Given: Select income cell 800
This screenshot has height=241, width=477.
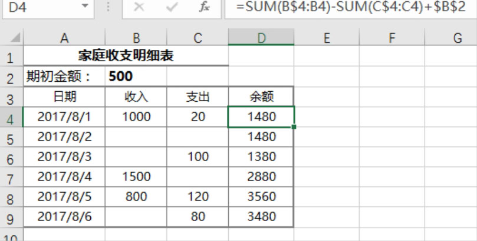Looking at the screenshot, I should click(136, 197).
